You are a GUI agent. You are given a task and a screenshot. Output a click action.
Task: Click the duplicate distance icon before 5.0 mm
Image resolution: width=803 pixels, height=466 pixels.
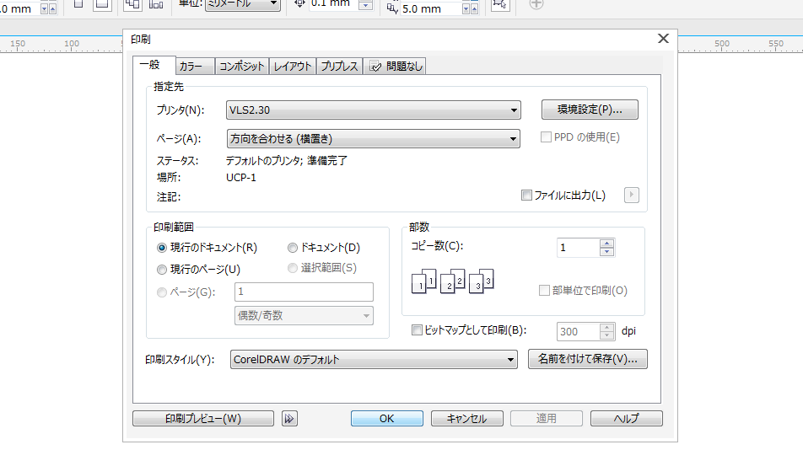point(392,8)
